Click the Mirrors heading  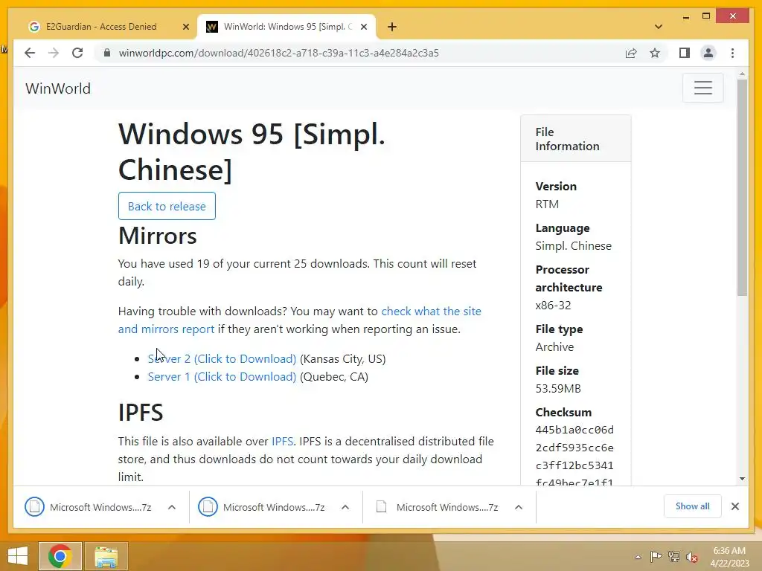point(158,236)
